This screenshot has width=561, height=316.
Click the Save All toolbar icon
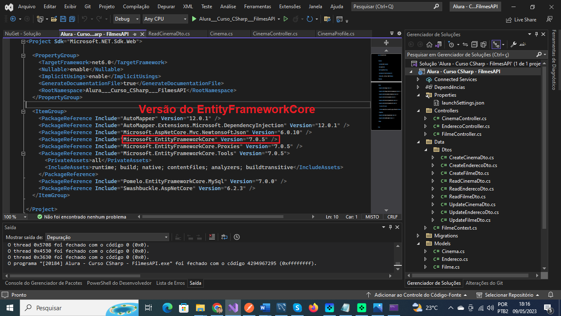tap(72, 19)
